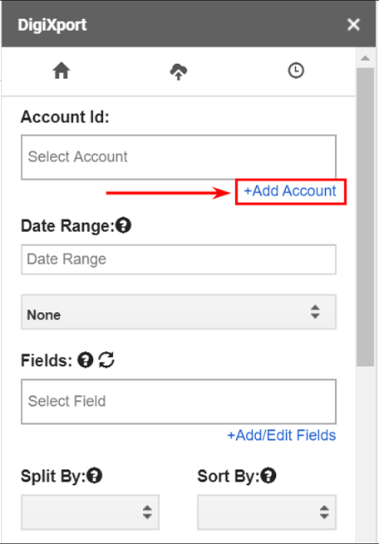
Task: Click the scrollbar up arrow
Action: [x=365, y=58]
